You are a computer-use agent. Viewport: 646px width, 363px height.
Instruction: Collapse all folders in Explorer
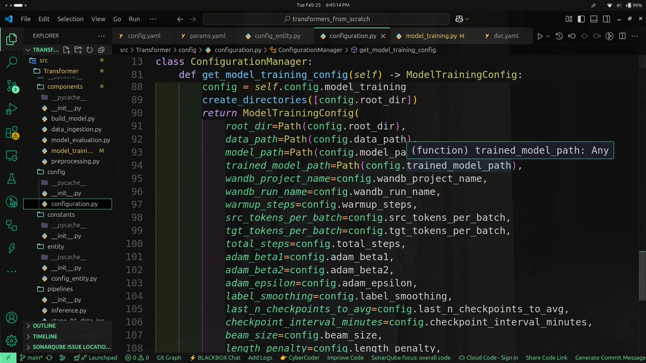click(100, 50)
